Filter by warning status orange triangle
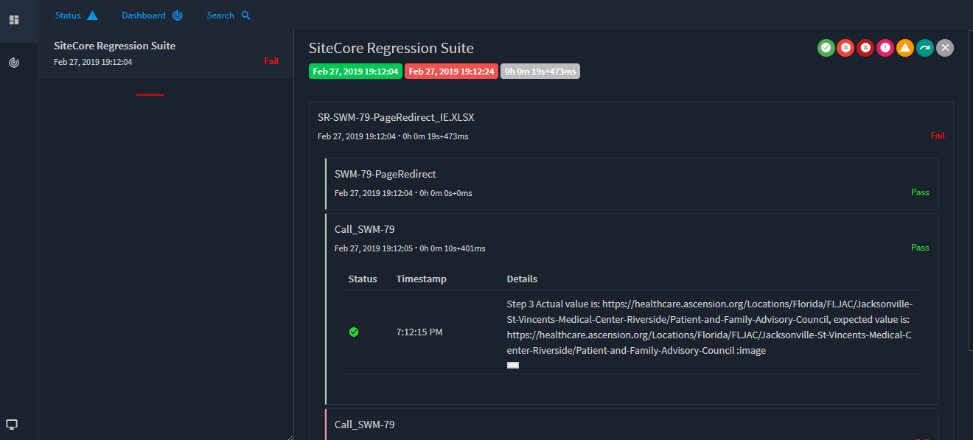 [905, 48]
